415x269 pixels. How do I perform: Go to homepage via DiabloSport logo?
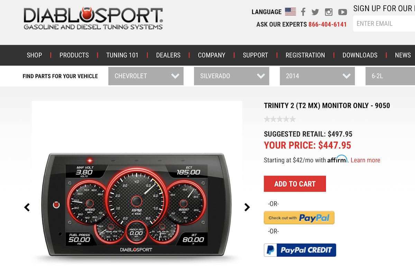point(93,18)
